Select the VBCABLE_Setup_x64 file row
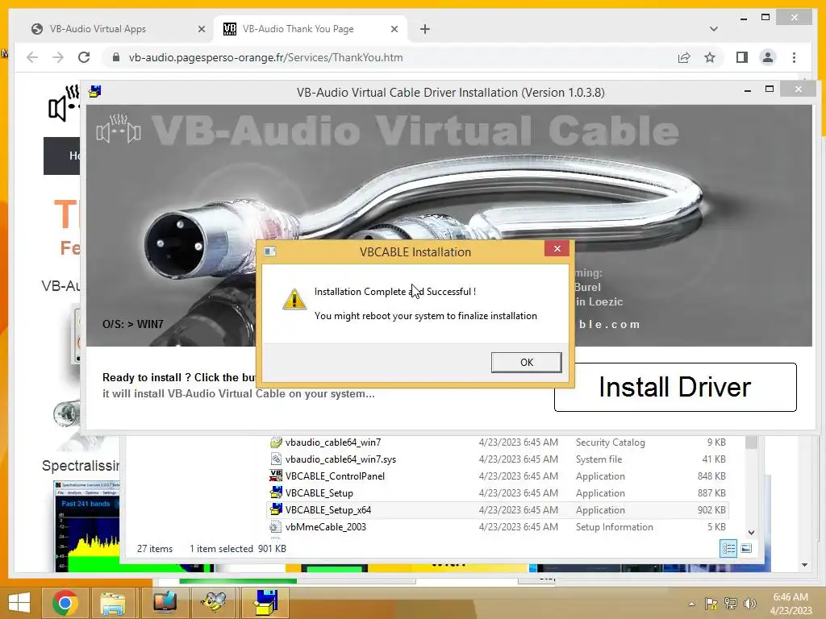 pyautogui.click(x=498, y=509)
